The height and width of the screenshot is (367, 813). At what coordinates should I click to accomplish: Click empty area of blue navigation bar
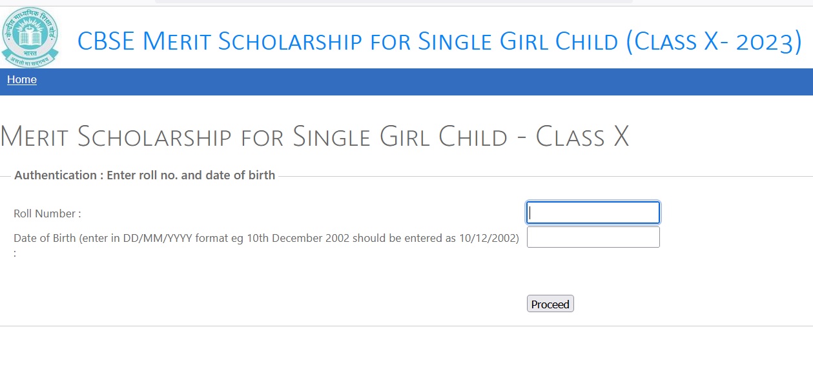[x=420, y=82]
